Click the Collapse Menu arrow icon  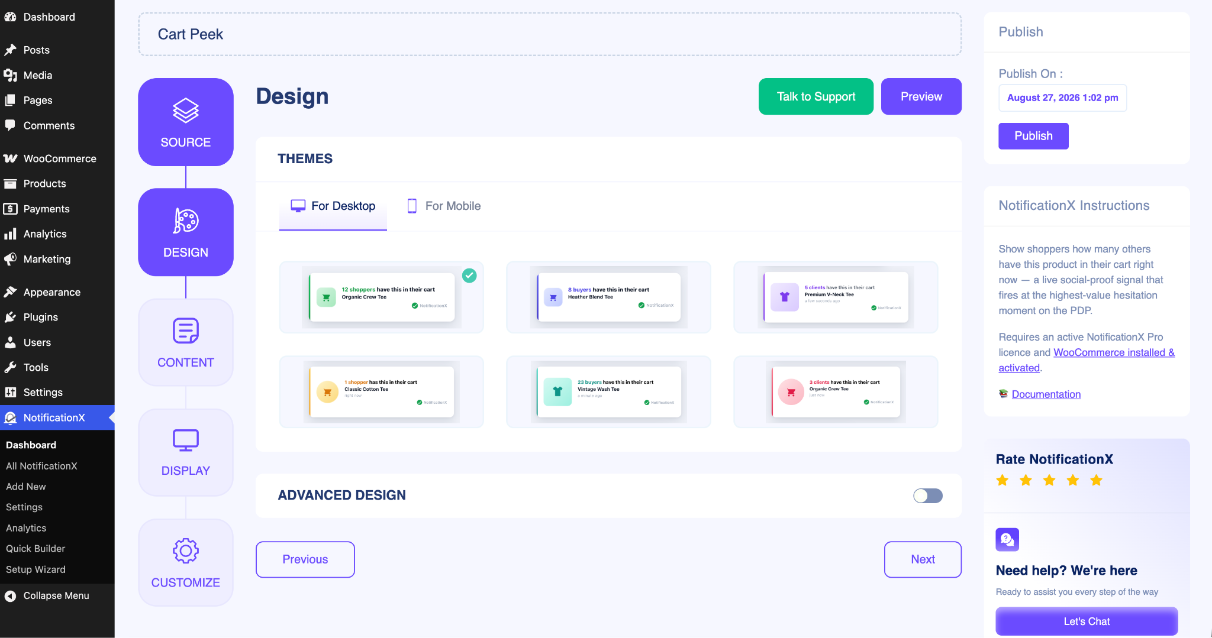10,596
